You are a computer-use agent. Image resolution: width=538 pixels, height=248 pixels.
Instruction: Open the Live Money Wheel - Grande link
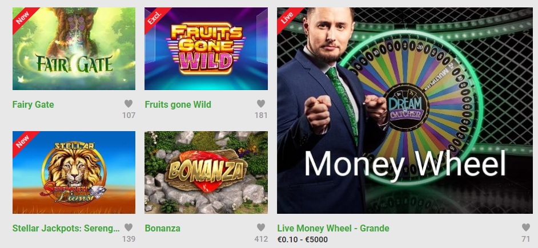pos(333,228)
